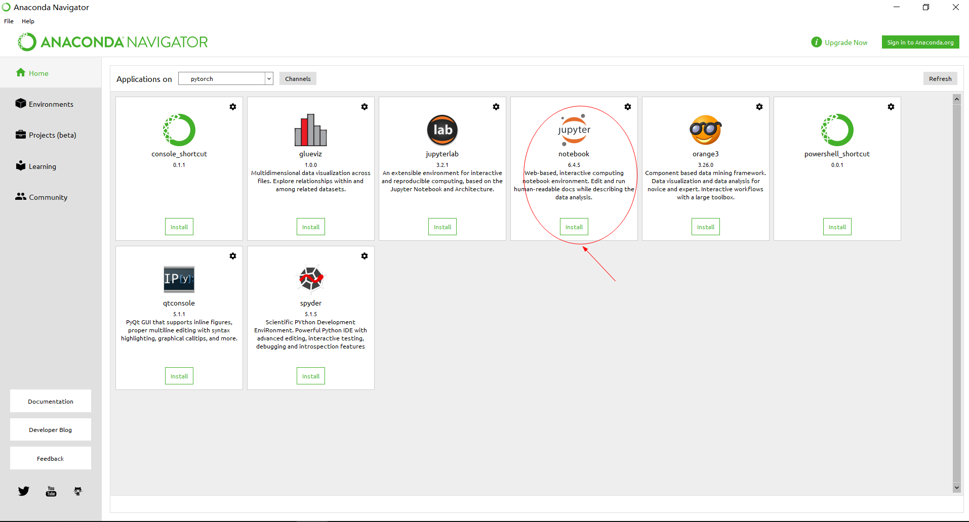Open the Twitter link icon
The height and width of the screenshot is (522, 969).
pyautogui.click(x=24, y=491)
